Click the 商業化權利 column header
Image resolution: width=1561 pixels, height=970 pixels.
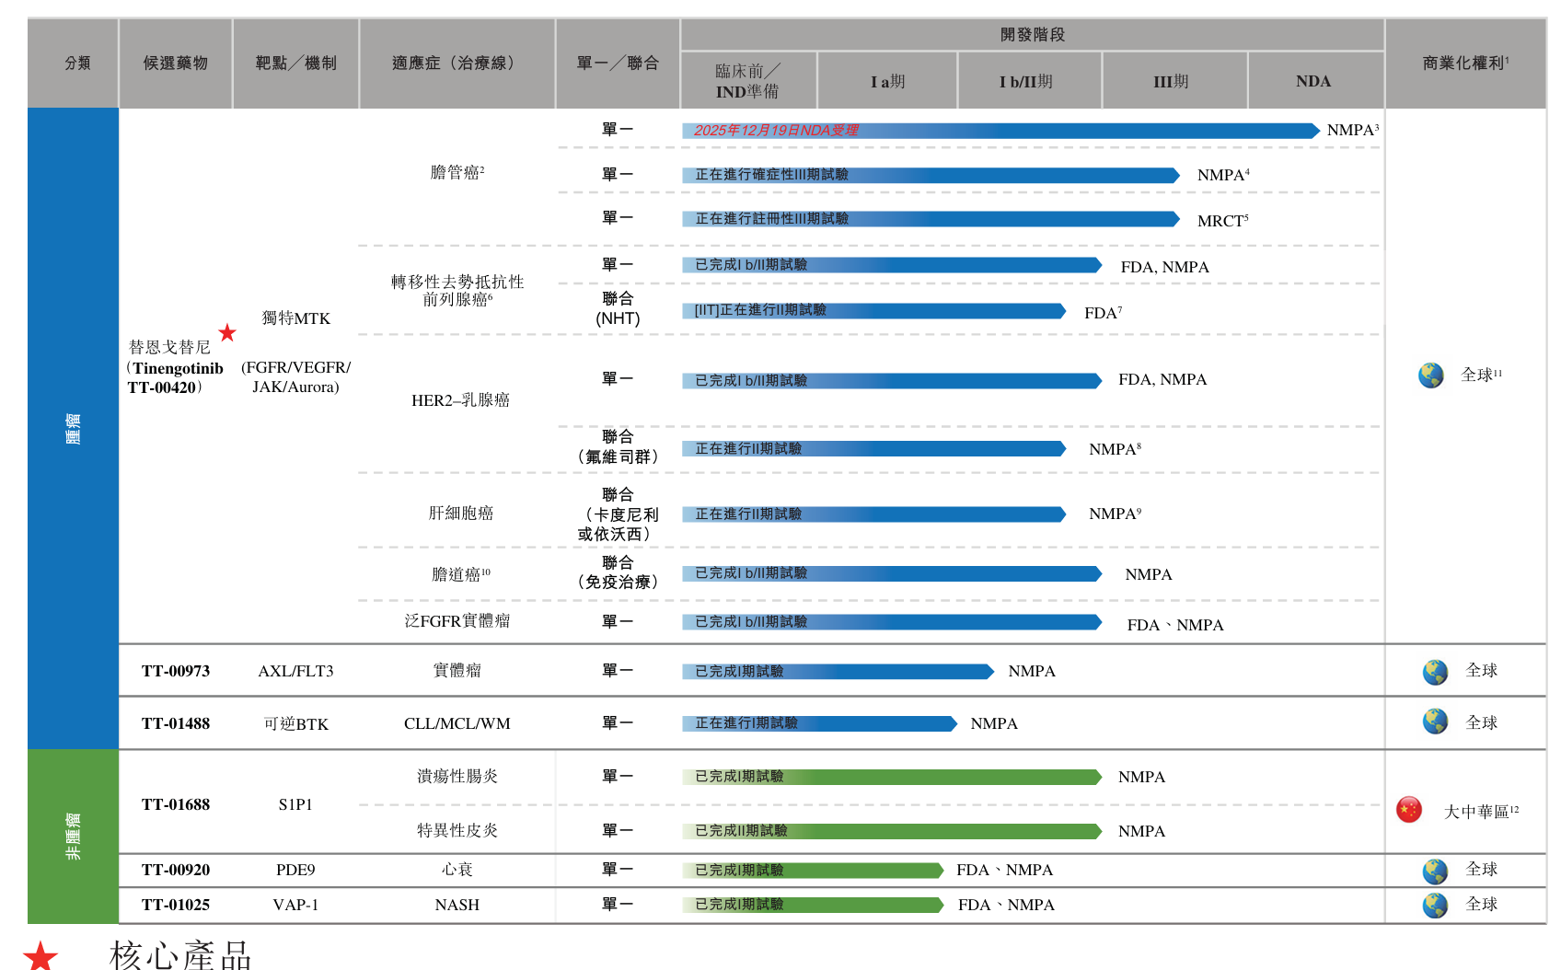click(x=1464, y=63)
